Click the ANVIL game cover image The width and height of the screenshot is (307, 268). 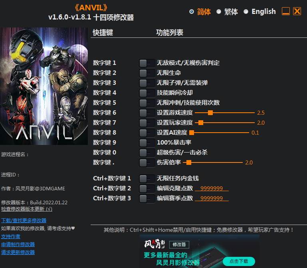pos(44,86)
